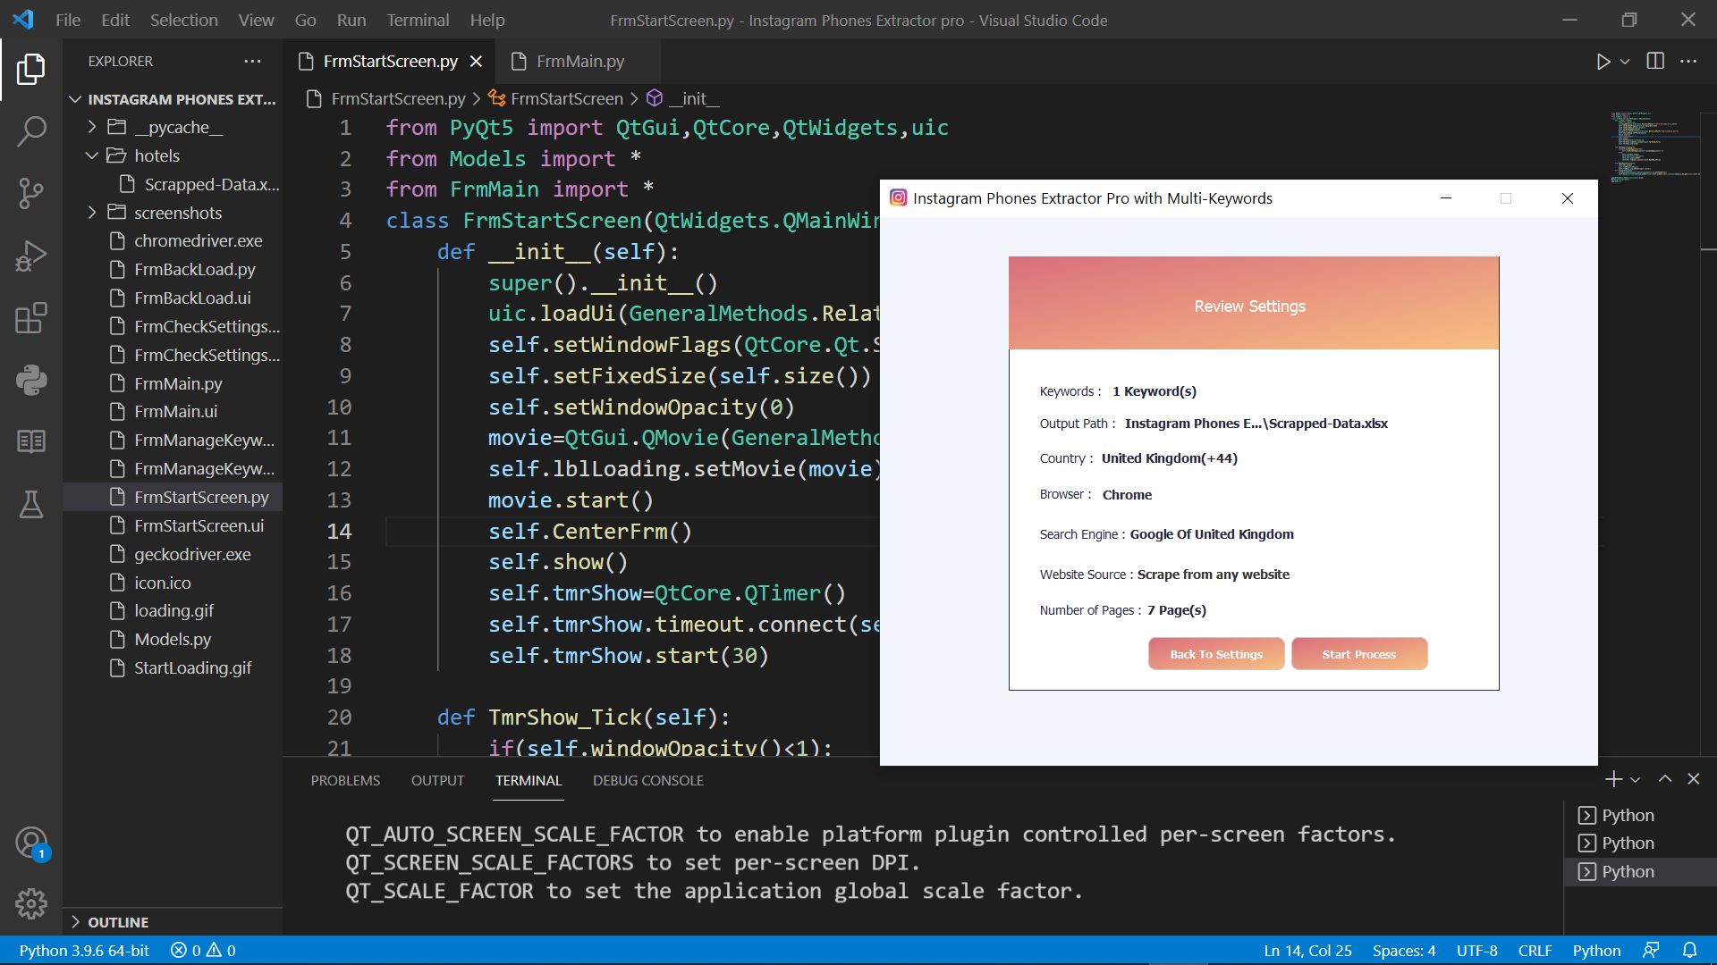Open the Manage gear icon
The image size is (1717, 965).
pos(31,904)
